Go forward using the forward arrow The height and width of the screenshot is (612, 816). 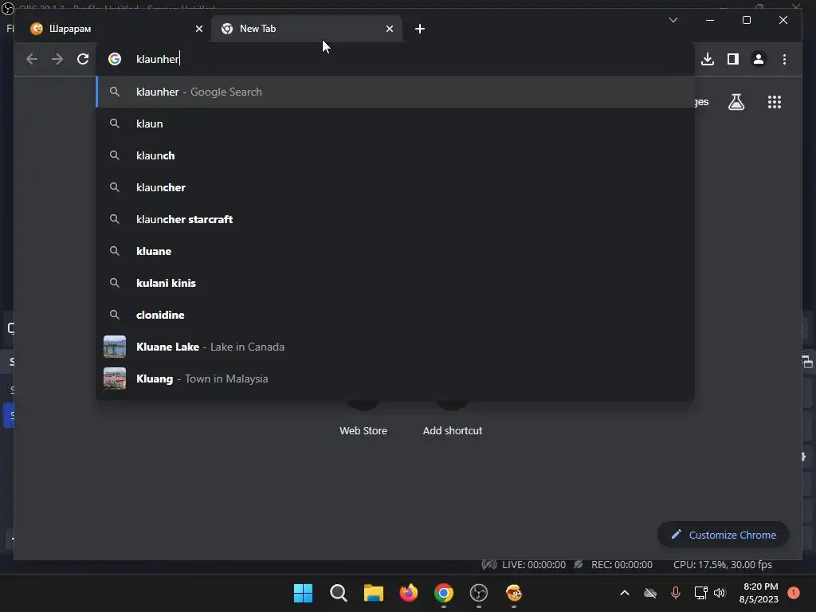click(x=57, y=59)
